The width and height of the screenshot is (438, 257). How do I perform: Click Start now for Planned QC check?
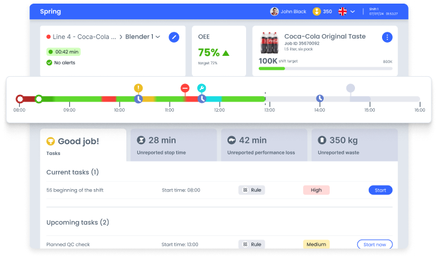coord(375,244)
